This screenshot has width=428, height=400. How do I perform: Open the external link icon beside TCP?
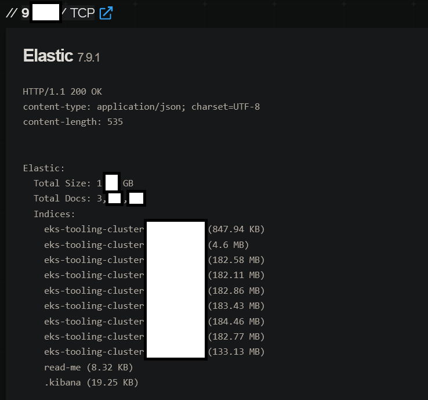click(x=106, y=13)
